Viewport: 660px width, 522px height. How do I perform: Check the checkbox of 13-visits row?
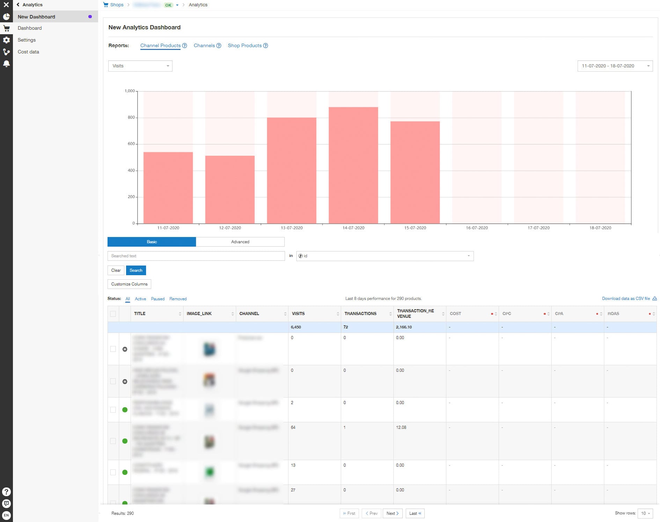tap(113, 472)
